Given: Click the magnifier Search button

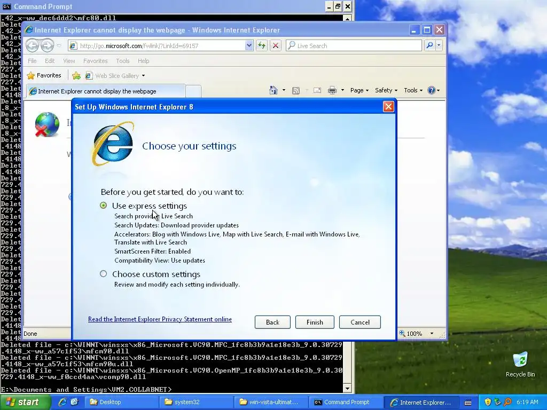Looking at the screenshot, I should [x=430, y=46].
